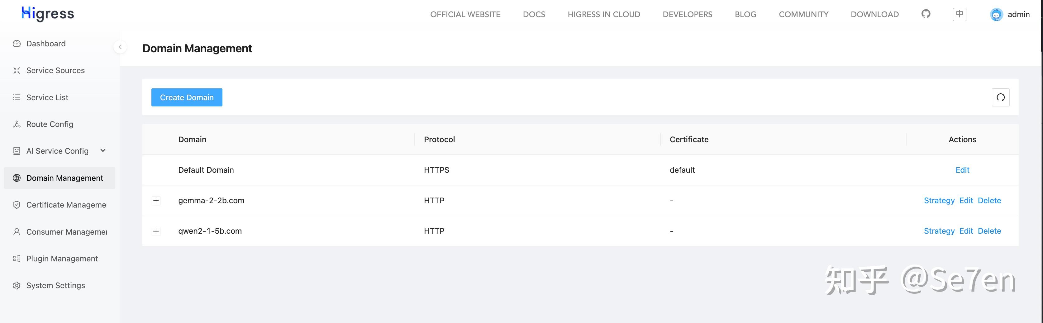Switch language with the 中 icon
This screenshot has height=323, width=1043.
click(959, 14)
